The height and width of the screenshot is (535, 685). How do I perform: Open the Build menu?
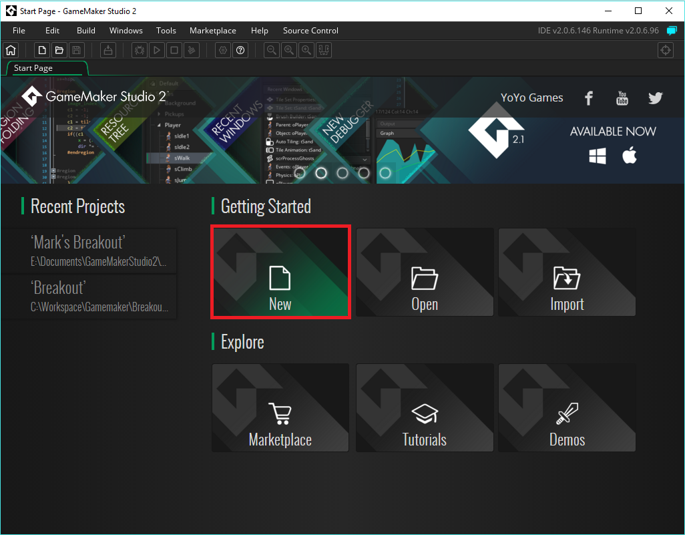pos(85,30)
